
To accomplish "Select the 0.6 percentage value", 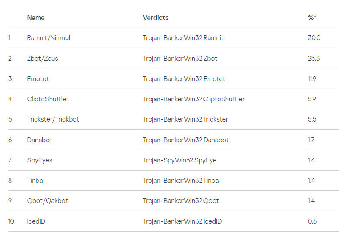I will [312, 221].
